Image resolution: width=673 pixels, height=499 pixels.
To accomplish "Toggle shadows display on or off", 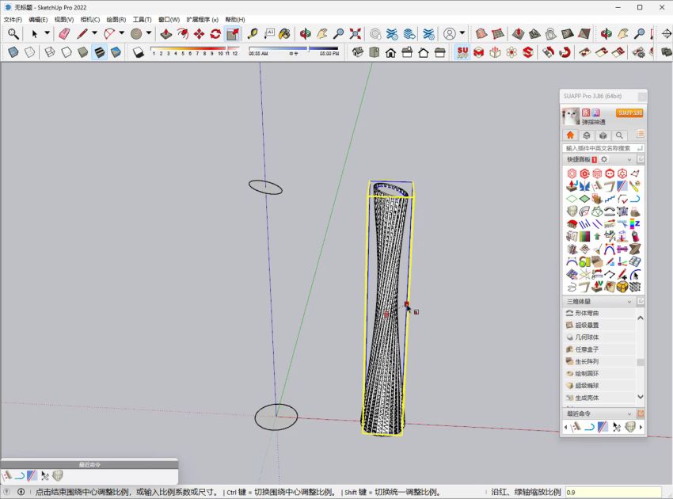I will coord(139,52).
